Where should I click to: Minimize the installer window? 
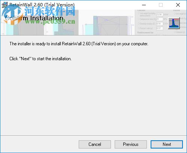pyautogui.click(x=144, y=5)
